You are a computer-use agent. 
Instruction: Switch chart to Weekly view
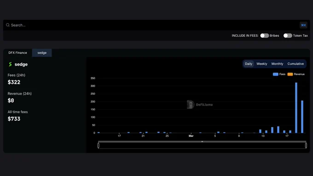pos(262,64)
